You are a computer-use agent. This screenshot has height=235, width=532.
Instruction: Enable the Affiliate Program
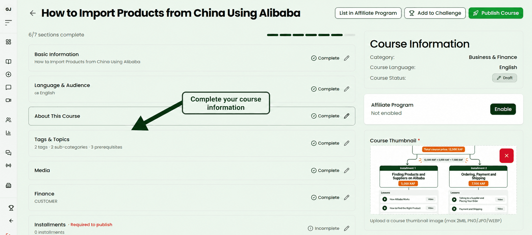tap(503, 109)
